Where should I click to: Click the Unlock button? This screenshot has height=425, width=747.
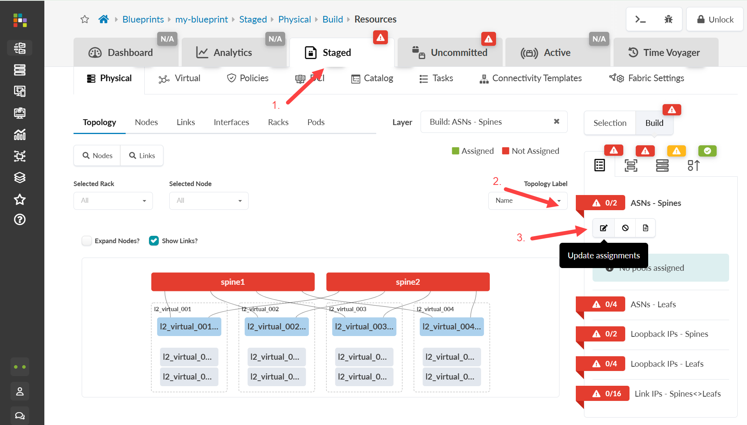pyautogui.click(x=715, y=19)
